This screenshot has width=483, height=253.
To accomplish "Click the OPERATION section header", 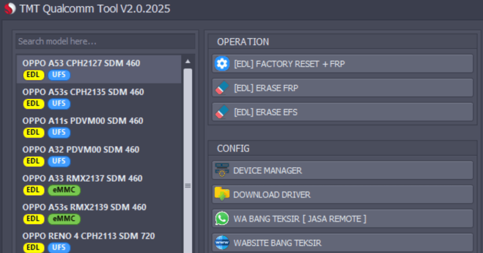I will [x=243, y=42].
